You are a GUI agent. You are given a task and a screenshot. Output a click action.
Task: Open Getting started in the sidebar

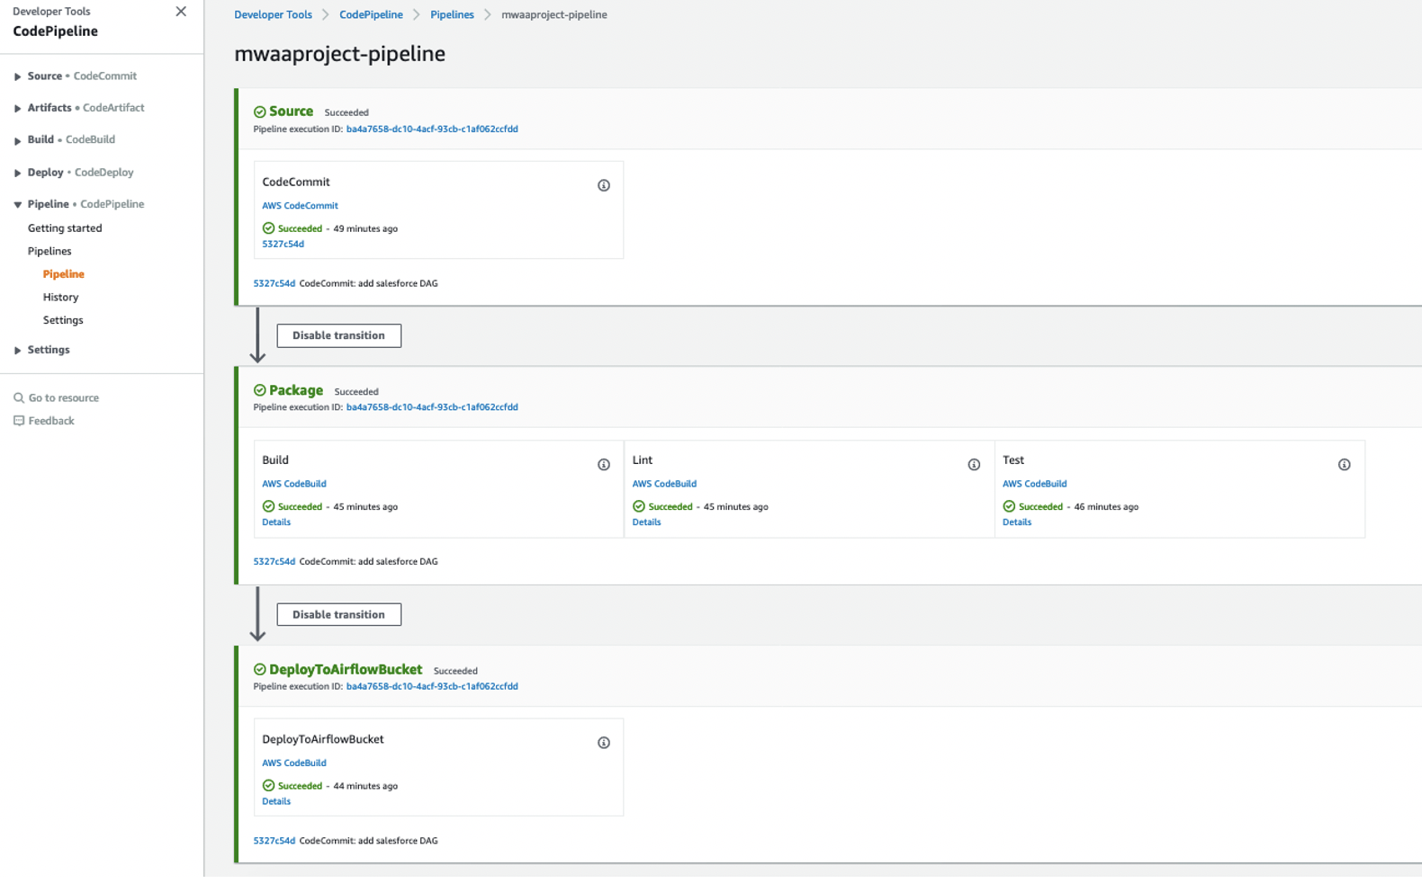tap(65, 228)
